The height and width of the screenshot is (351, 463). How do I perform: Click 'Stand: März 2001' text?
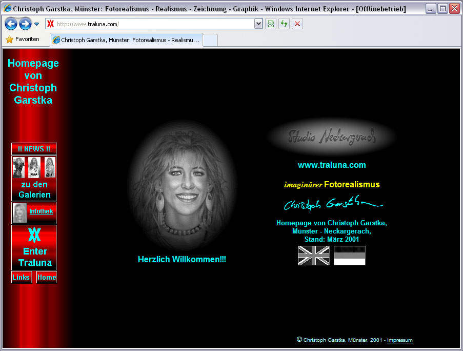pyautogui.click(x=332, y=239)
